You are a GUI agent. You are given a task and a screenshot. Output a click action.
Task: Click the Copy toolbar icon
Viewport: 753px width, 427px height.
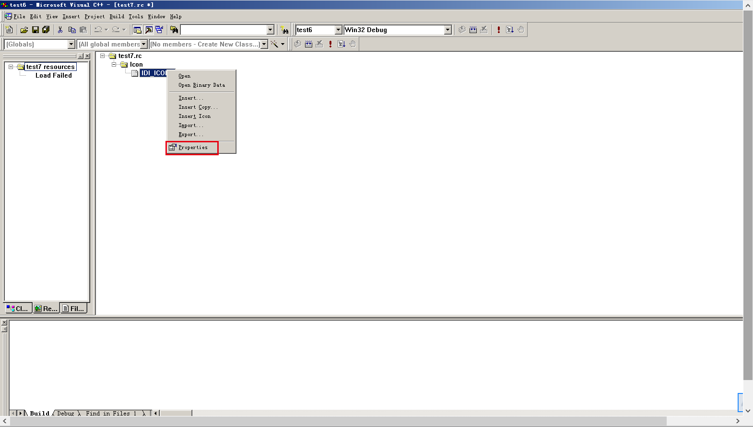click(72, 30)
